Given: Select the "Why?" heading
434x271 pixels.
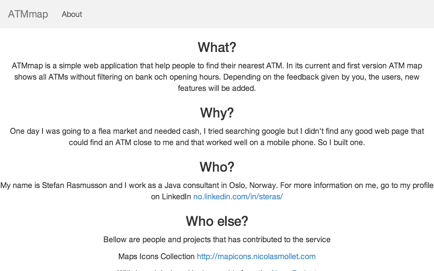Looking at the screenshot, I should pos(217,112).
